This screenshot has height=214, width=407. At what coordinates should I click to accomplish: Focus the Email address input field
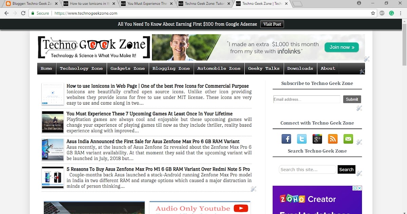pos(307,99)
